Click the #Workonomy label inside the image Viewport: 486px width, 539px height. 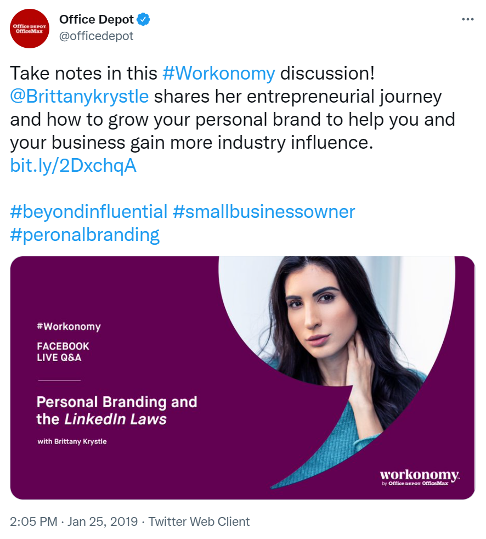[69, 326]
